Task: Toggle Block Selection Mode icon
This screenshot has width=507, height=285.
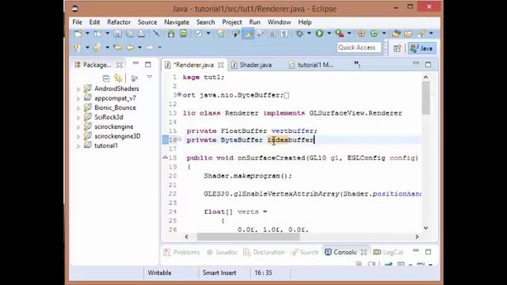Action: click(273, 33)
